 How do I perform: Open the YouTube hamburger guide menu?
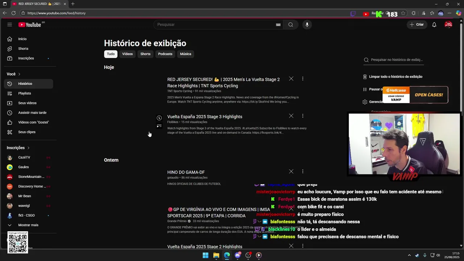click(10, 25)
